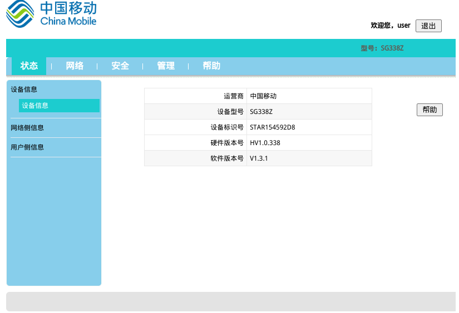
Task: Expand 网络侧信息 in the sidebar
Action: click(27, 128)
